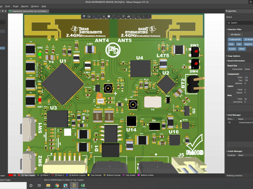
Task: Click the snap magnet icon in the toolbar
Action: tap(89, 17)
